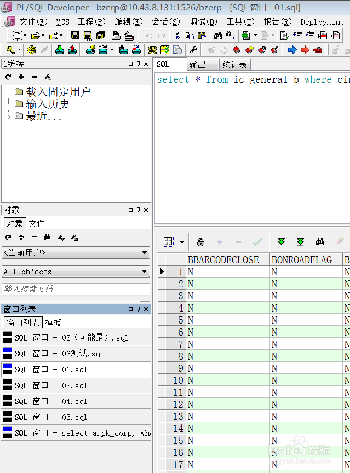Switch to the 统计表 tab
This screenshot has height=473, width=350.
point(235,65)
